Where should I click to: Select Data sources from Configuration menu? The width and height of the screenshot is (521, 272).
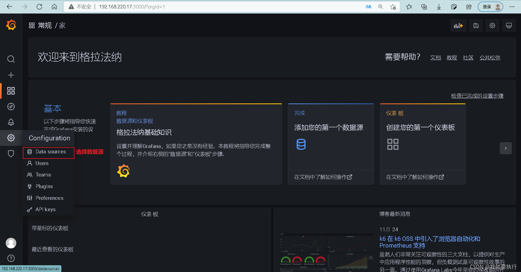tap(48, 152)
